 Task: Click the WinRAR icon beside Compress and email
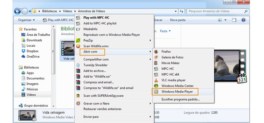pos(78,82)
